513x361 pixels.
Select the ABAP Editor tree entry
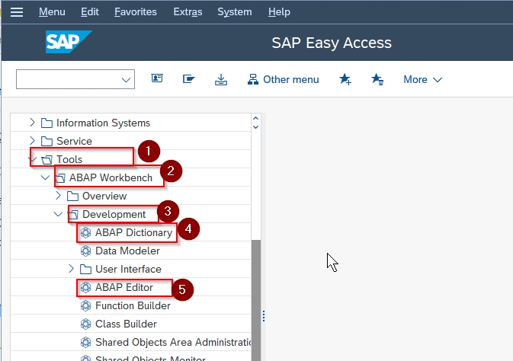pos(124,287)
